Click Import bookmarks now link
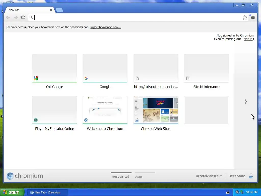The width and height of the screenshot is (261, 196). [x=106, y=27]
